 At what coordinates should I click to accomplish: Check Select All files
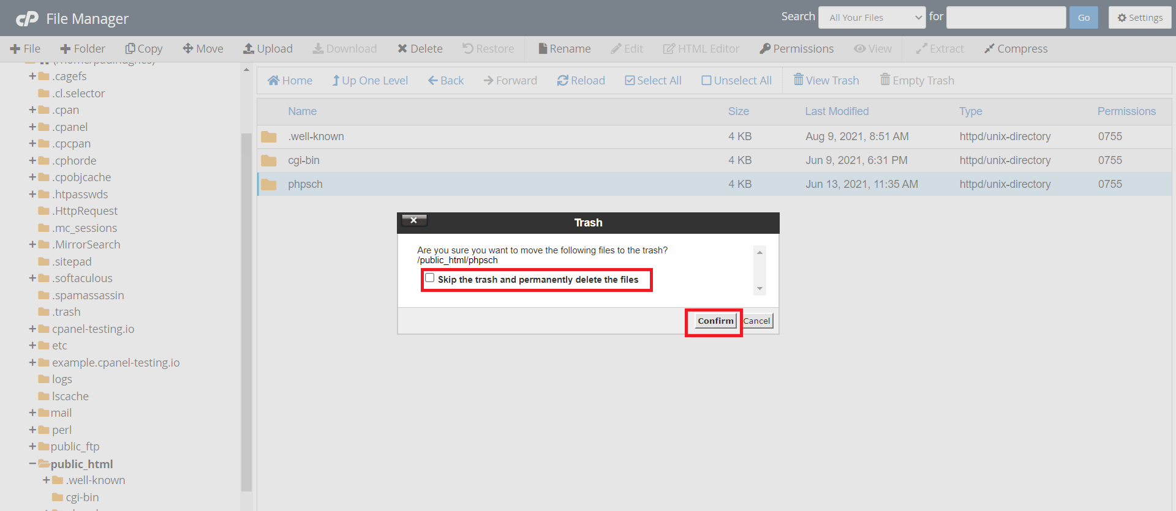[653, 81]
